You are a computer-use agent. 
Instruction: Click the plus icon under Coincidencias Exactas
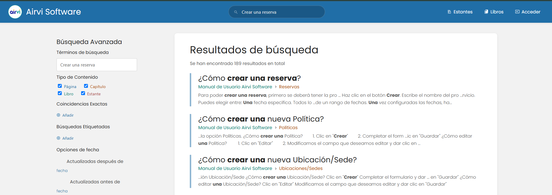tap(58, 115)
